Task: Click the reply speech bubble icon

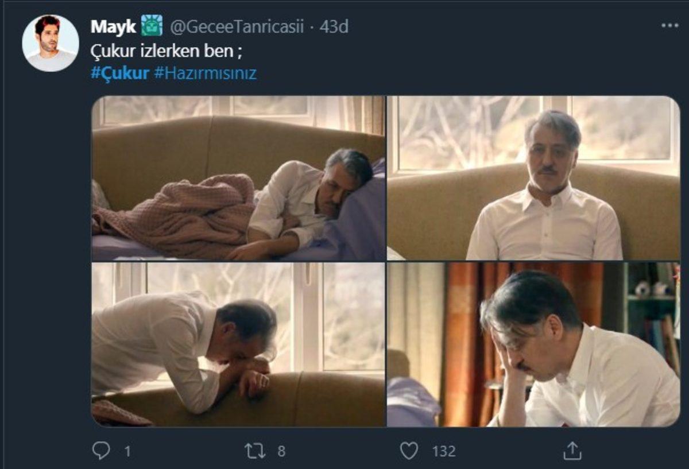Action: point(101,451)
